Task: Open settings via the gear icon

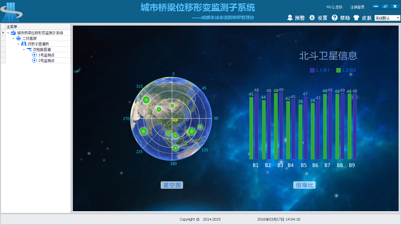Action: [312, 18]
